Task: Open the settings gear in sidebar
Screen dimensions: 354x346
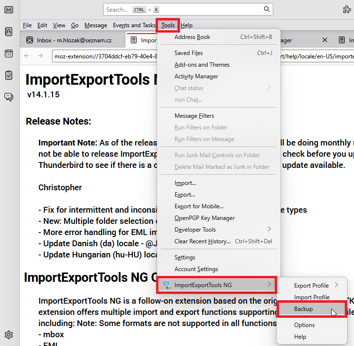Action: tap(9, 334)
